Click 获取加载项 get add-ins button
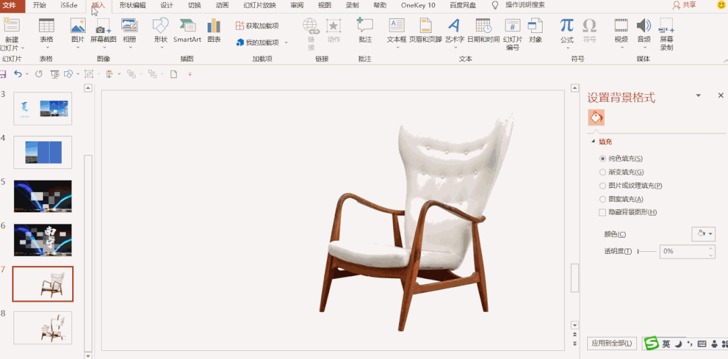Viewport: 728px width, 359px height. [257, 26]
